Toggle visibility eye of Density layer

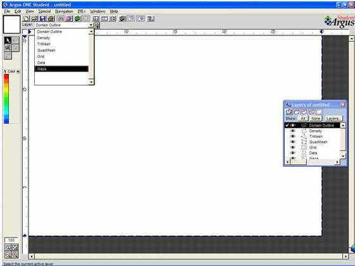click(x=293, y=131)
